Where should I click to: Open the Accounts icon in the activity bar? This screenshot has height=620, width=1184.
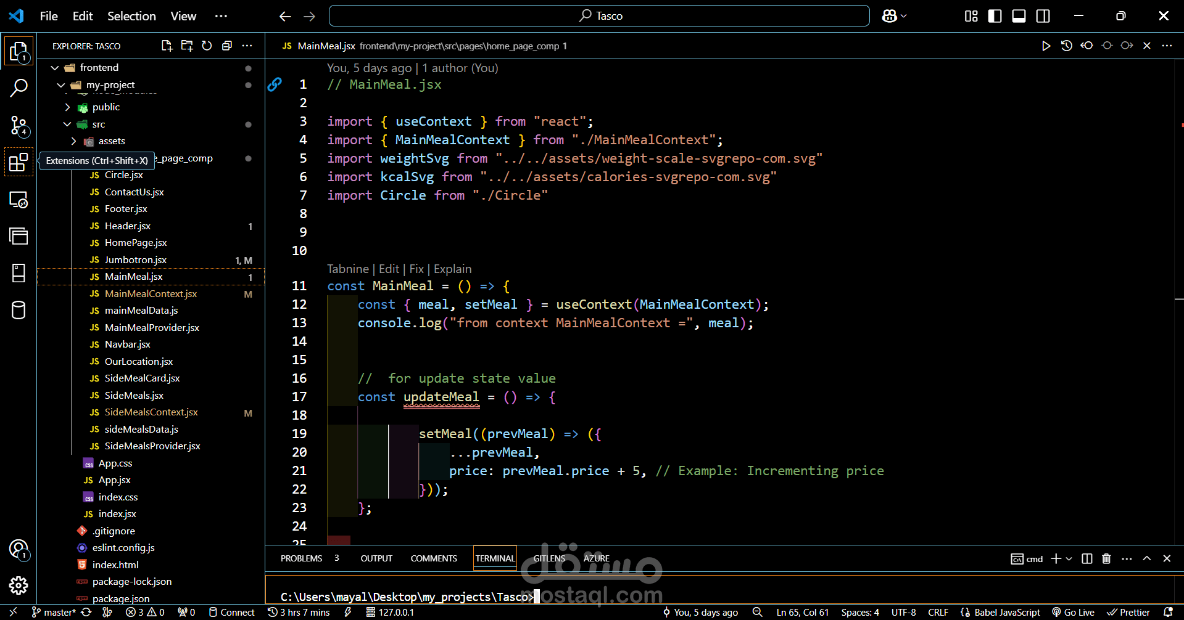point(19,549)
